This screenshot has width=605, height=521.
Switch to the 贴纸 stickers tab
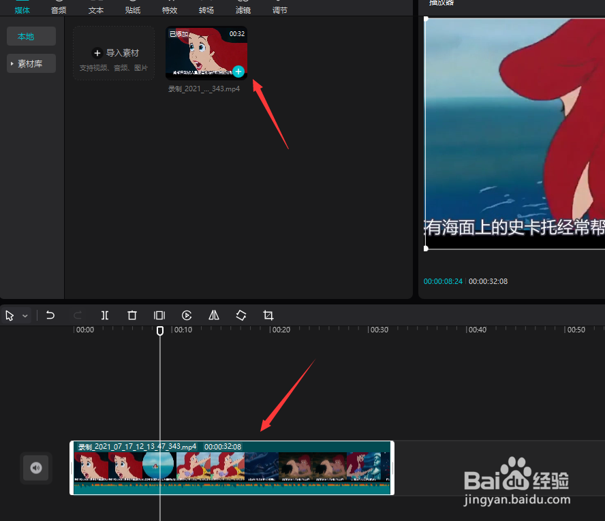click(x=133, y=10)
